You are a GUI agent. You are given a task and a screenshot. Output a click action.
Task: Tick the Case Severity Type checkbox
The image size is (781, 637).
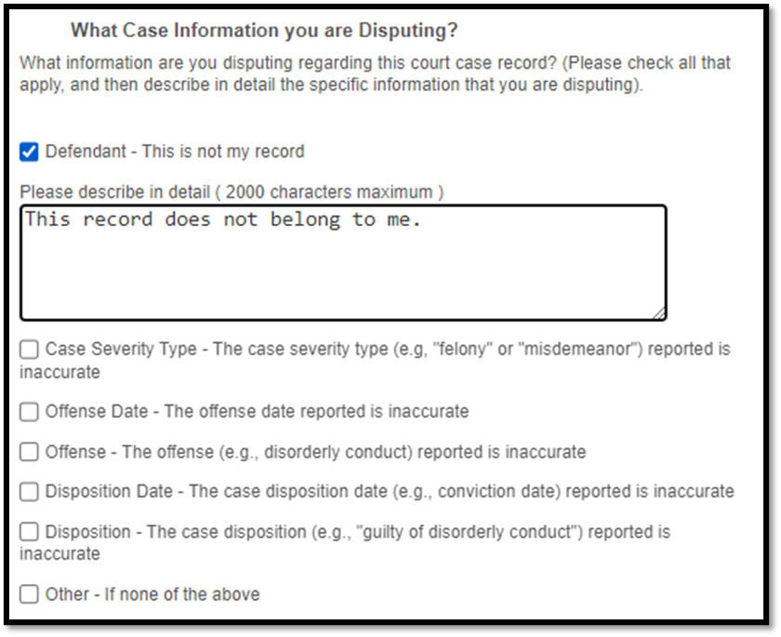coord(30,350)
